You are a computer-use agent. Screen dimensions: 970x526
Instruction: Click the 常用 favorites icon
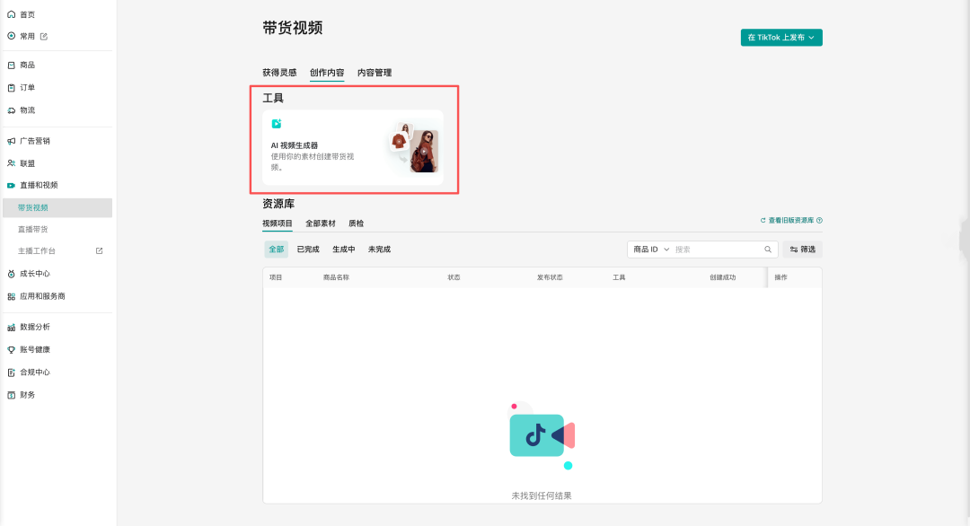click(11, 36)
